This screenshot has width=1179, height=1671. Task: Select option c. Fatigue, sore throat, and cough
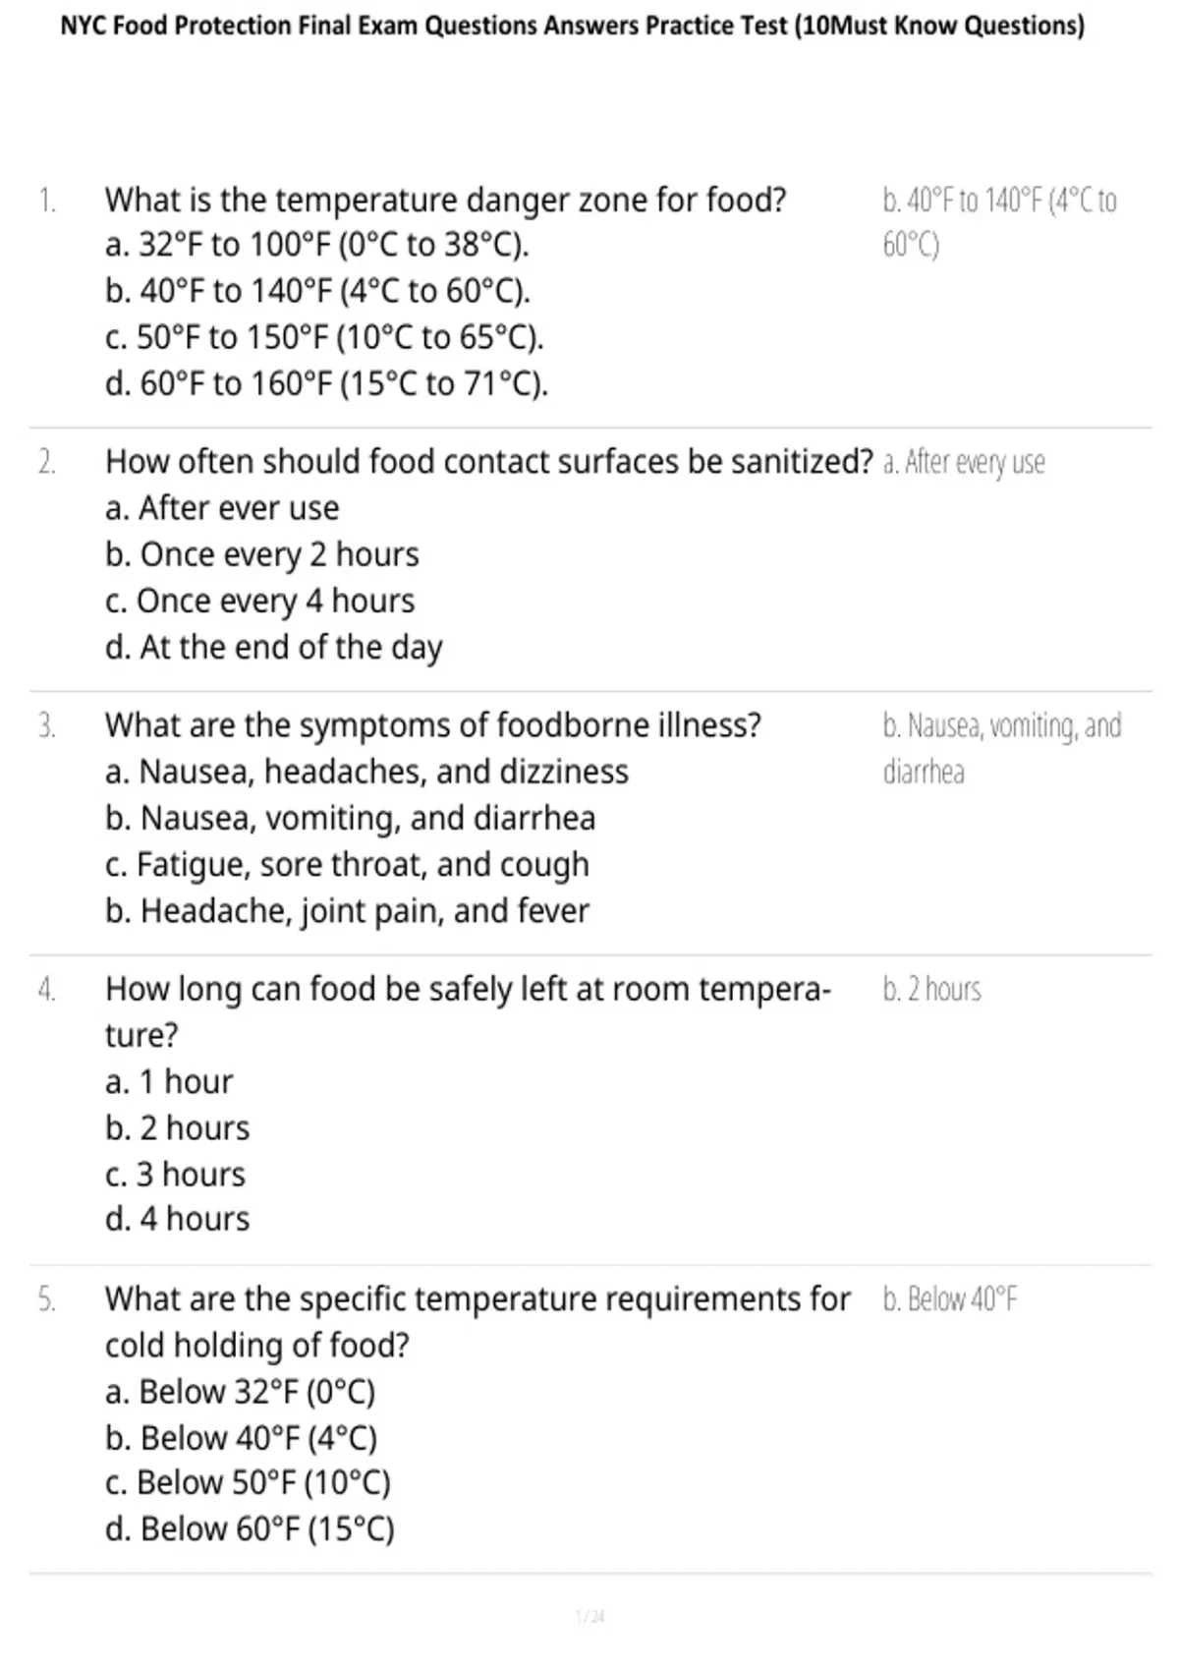click(x=347, y=865)
